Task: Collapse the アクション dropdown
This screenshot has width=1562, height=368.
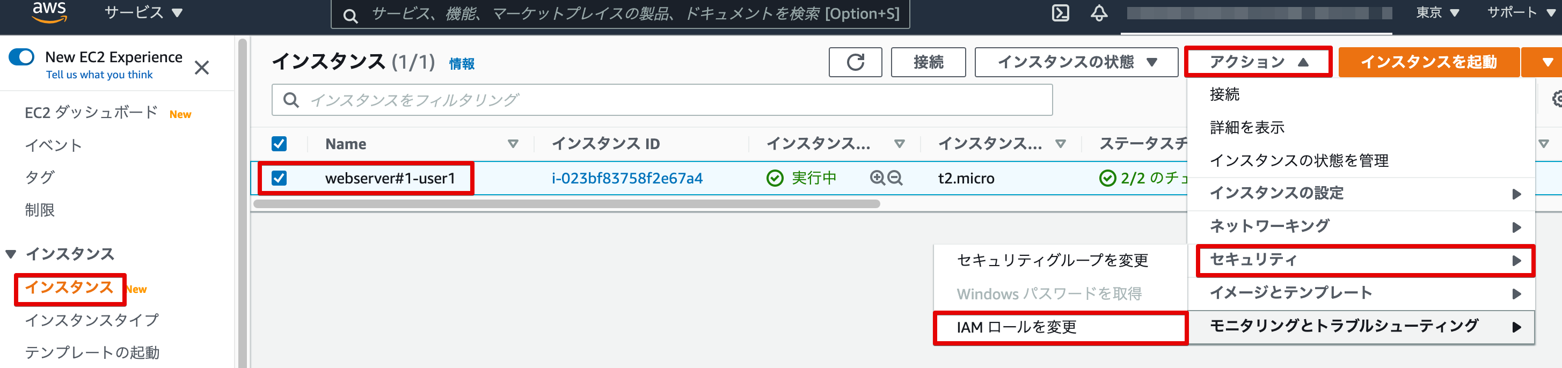Action: (1258, 62)
